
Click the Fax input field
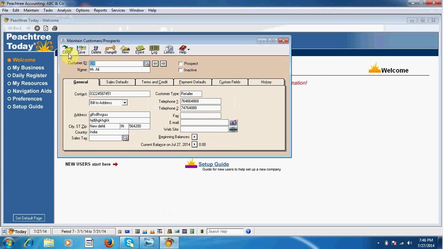200,116
